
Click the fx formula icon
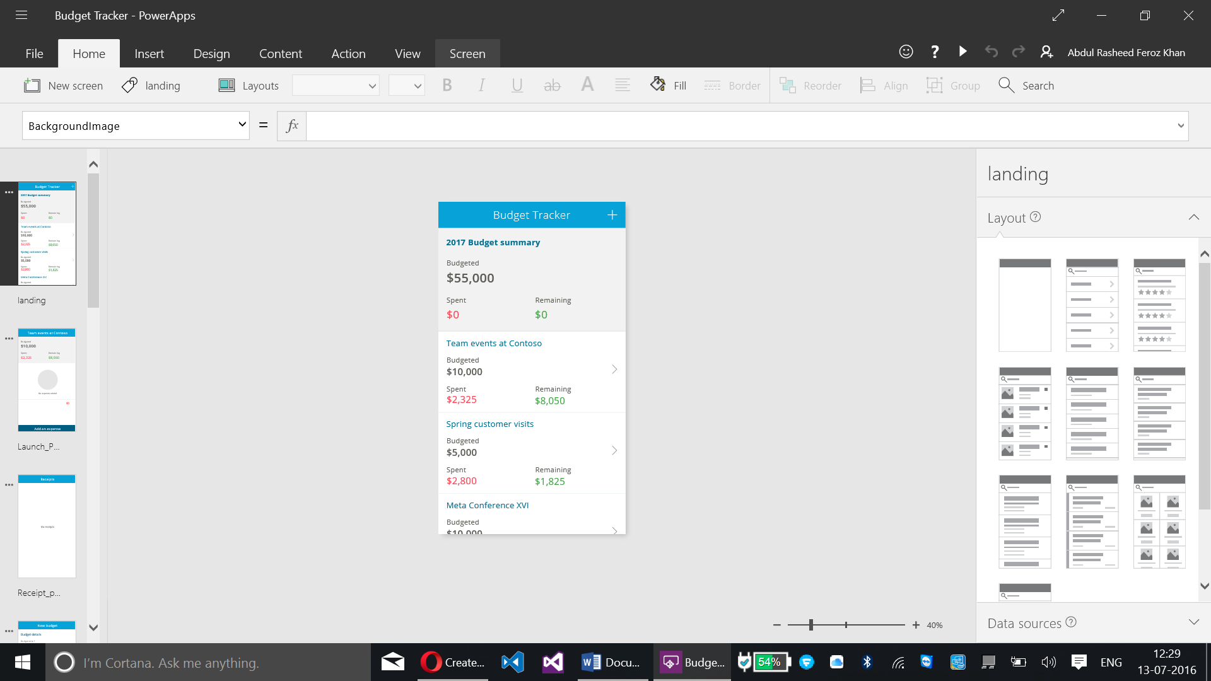coord(292,125)
